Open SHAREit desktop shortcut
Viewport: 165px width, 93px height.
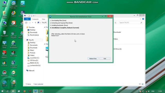pyautogui.click(x=23, y=4)
